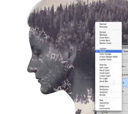Select the Color blend mode

pyautogui.click(x=108, y=106)
